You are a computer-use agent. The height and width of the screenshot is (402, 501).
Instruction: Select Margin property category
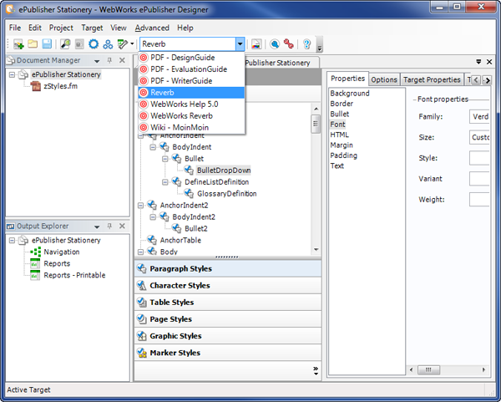point(342,145)
